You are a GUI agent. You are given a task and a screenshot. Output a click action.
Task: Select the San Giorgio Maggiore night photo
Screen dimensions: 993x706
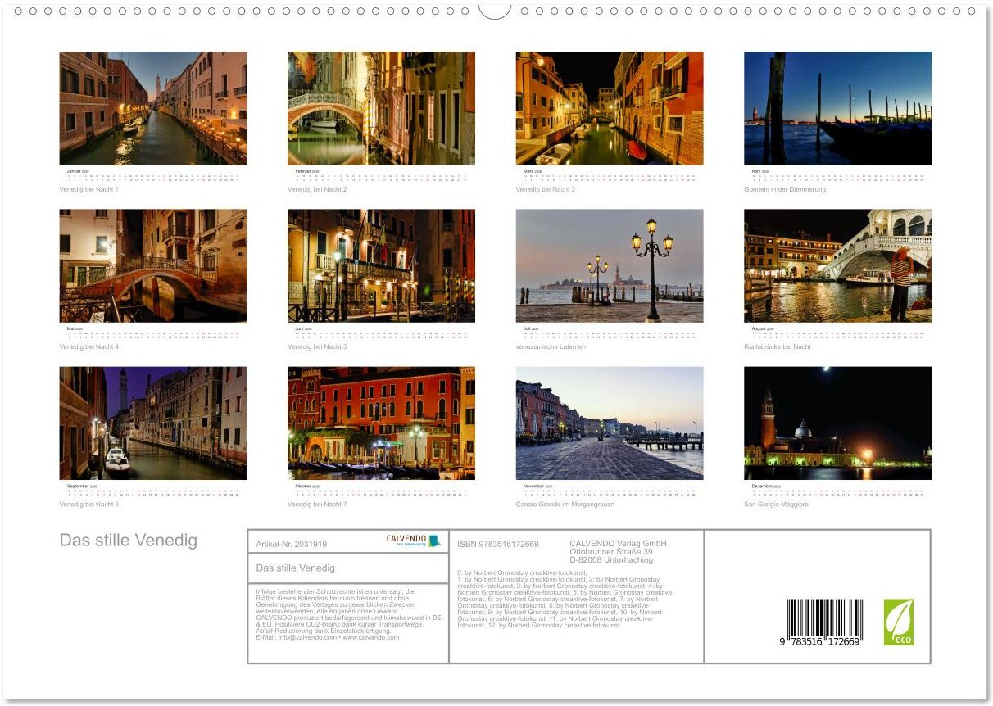click(x=837, y=423)
